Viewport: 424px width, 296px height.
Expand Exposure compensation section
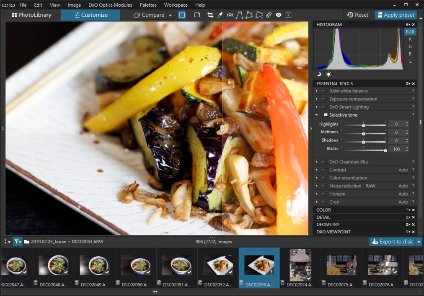317,99
